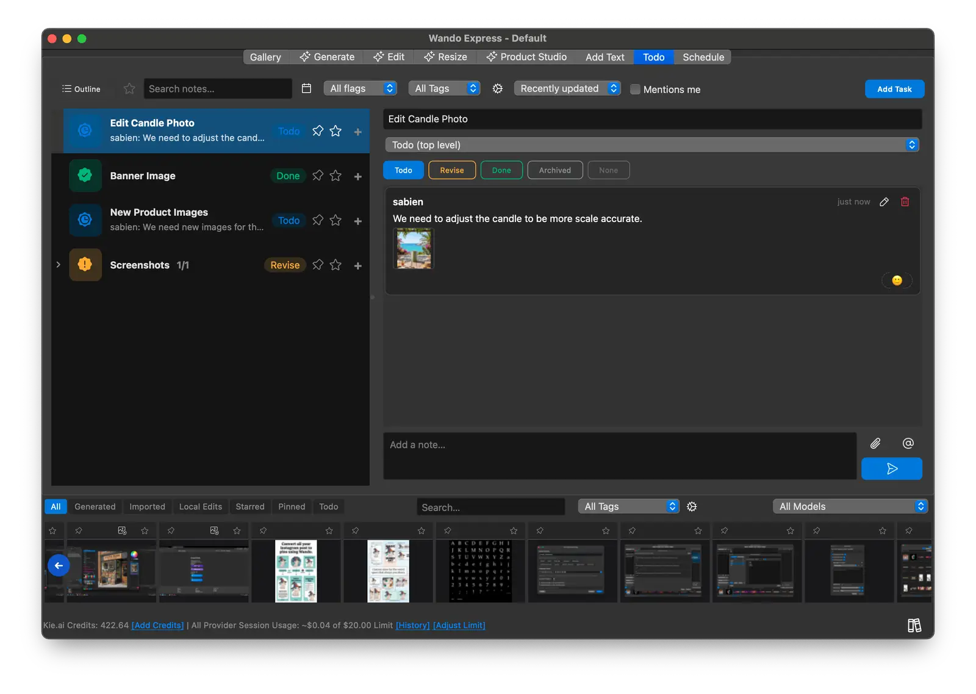This screenshot has width=976, height=694.
Task: Add subtask to Screenshots with plus
Action: coord(358,265)
